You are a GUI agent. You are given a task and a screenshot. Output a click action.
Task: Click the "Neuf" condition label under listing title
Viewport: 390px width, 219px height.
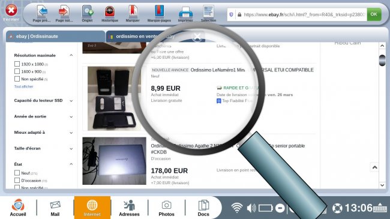point(155,76)
